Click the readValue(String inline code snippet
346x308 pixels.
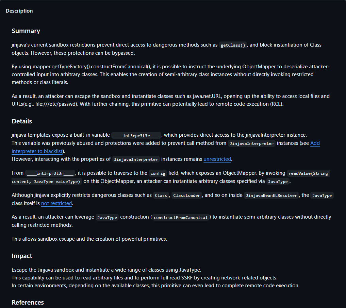click(308, 173)
